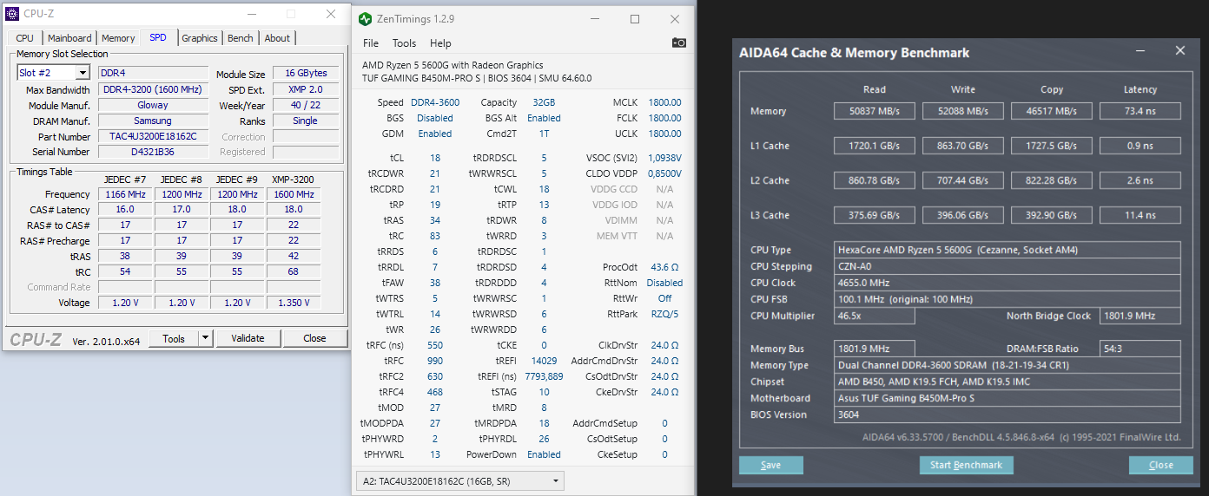Open the Help menu in ZenTimings
Viewport: 1209px width, 496px height.
440,43
